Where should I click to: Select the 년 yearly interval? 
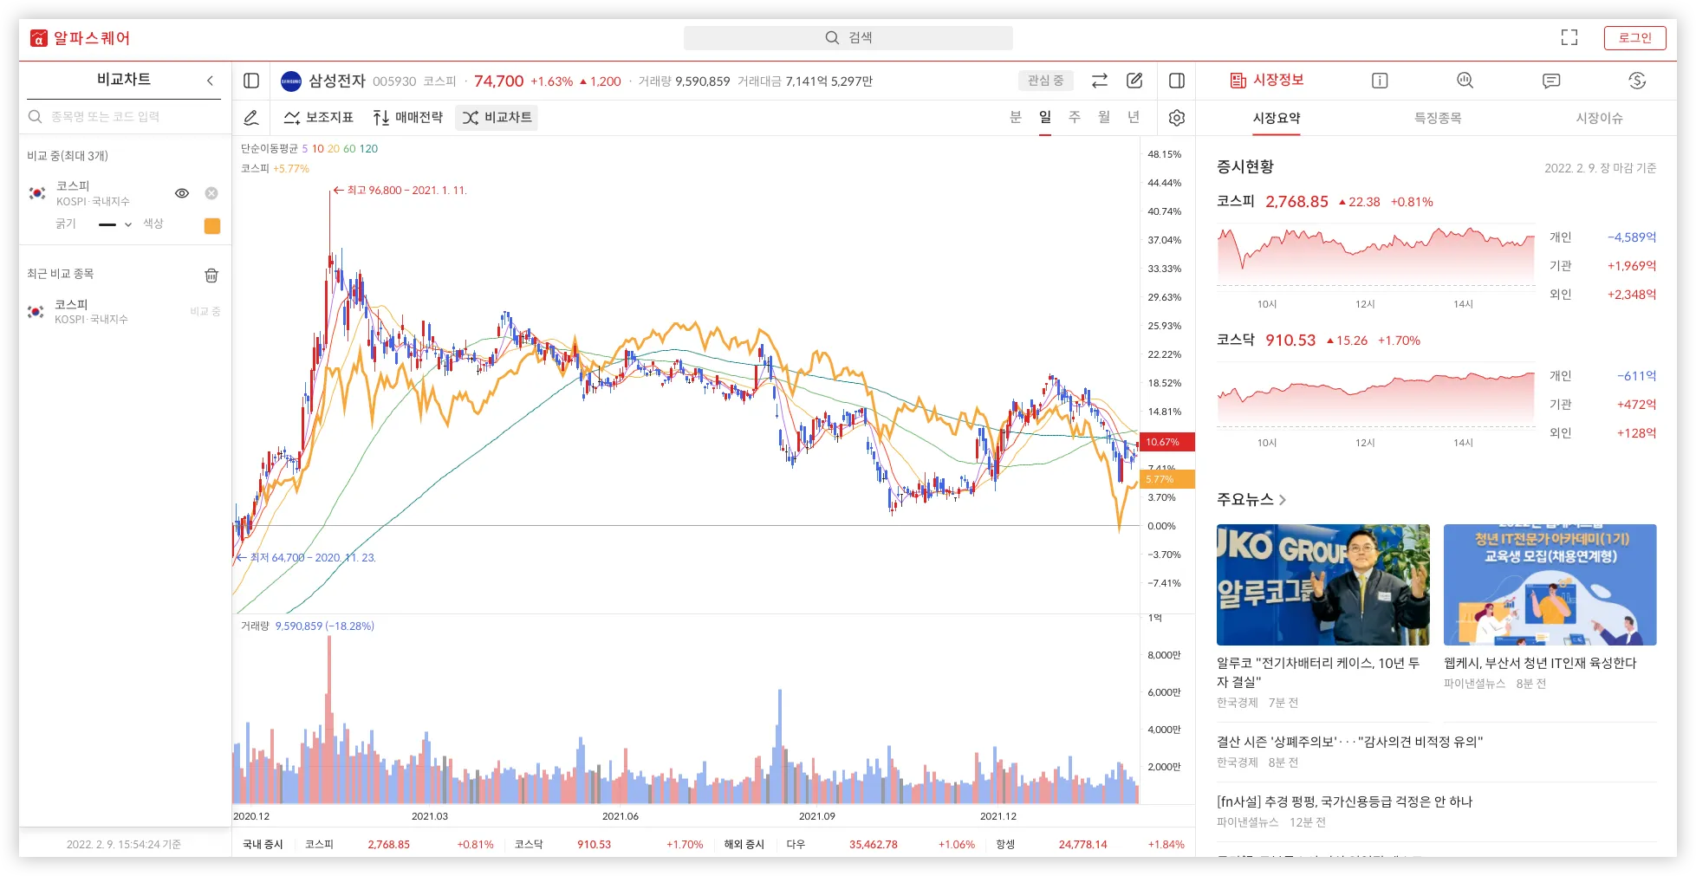click(1134, 117)
